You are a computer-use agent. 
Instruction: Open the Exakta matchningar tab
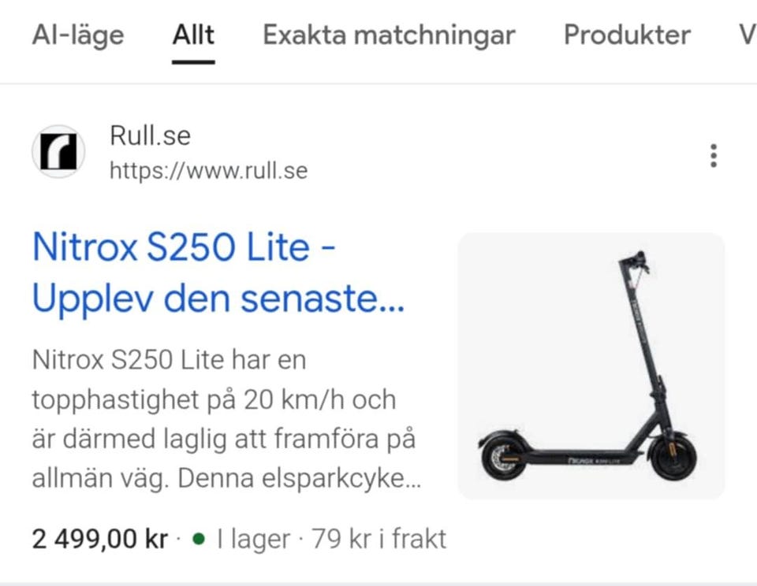389,35
